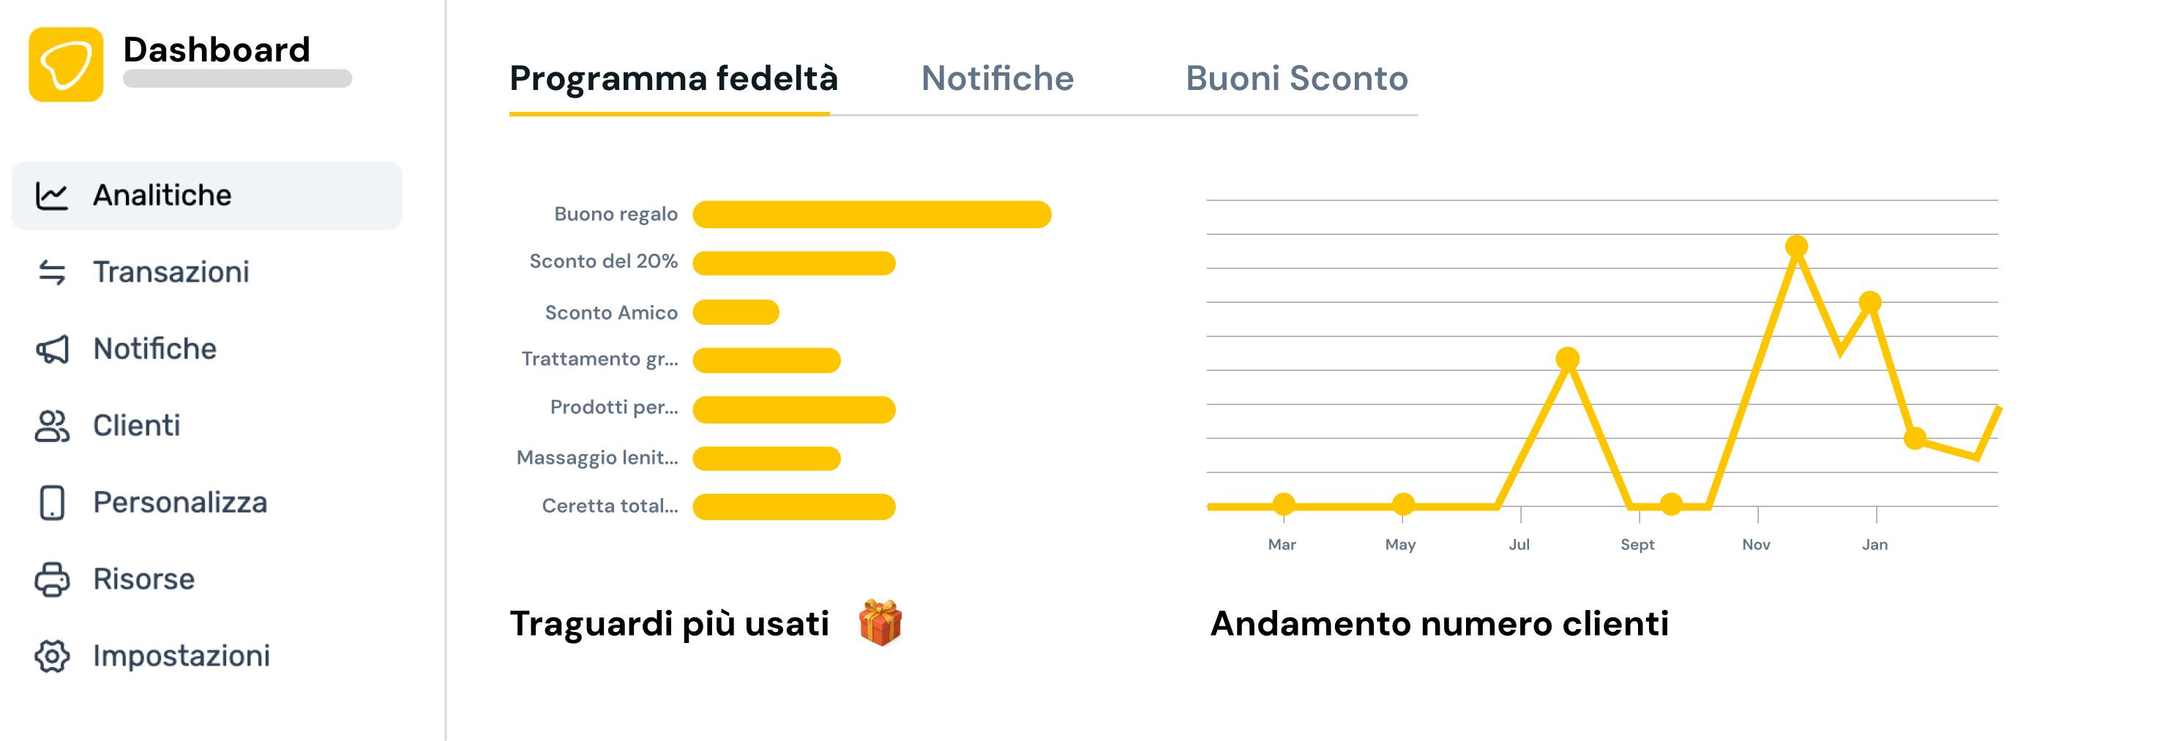Click the Risorse printer icon

point(51,579)
